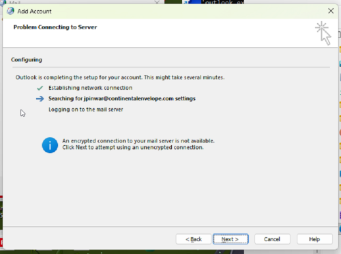This screenshot has height=254, width=341.
Task: Open Help for account setup
Action: (x=314, y=239)
